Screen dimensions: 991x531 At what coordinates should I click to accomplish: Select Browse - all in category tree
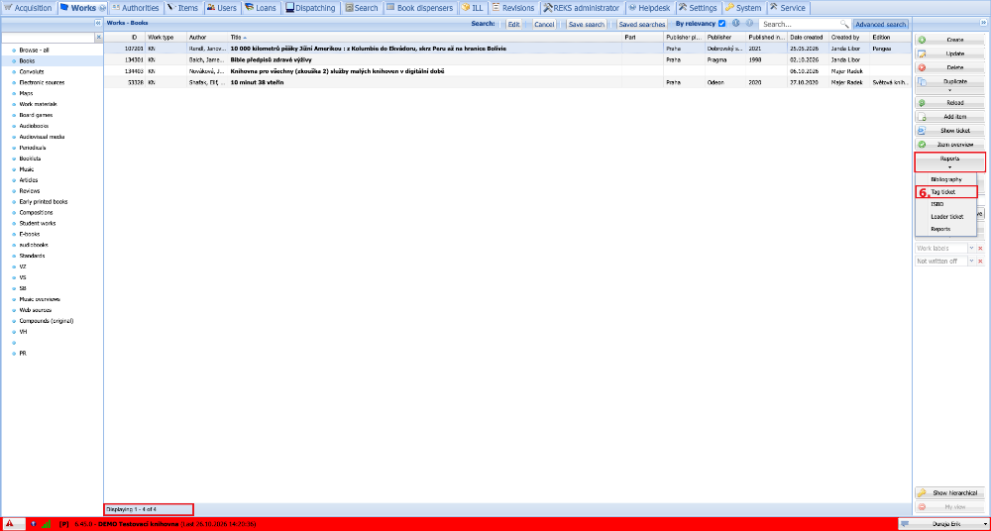(34, 50)
